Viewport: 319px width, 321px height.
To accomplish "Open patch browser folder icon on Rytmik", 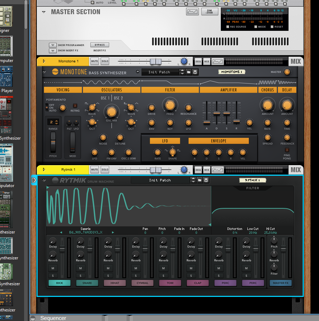I will (x=200, y=180).
